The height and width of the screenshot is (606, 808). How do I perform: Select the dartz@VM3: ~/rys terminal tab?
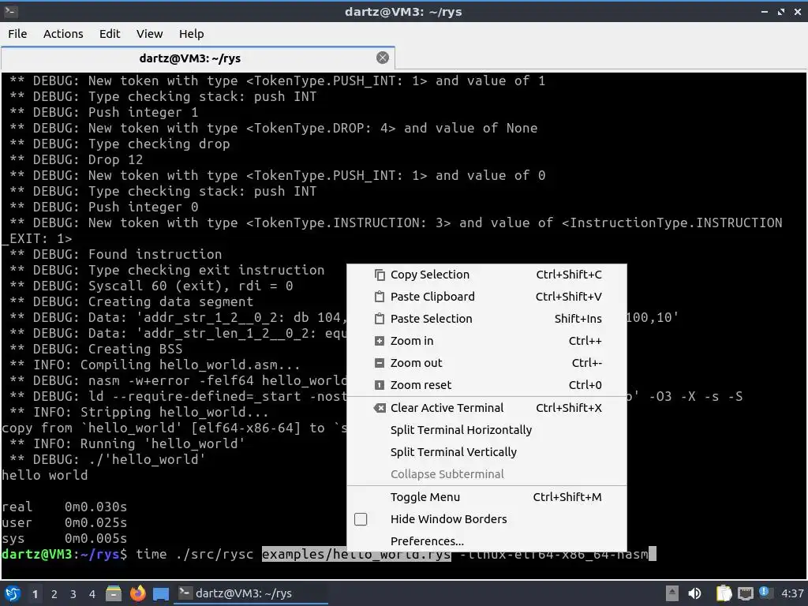click(x=198, y=58)
